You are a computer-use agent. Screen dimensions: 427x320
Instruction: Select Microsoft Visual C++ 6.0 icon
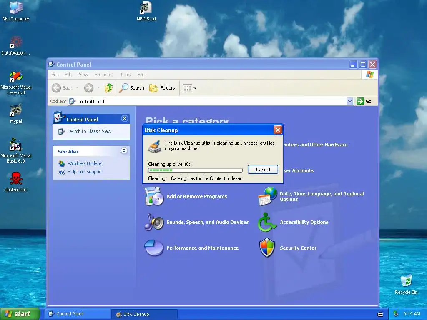(x=16, y=83)
